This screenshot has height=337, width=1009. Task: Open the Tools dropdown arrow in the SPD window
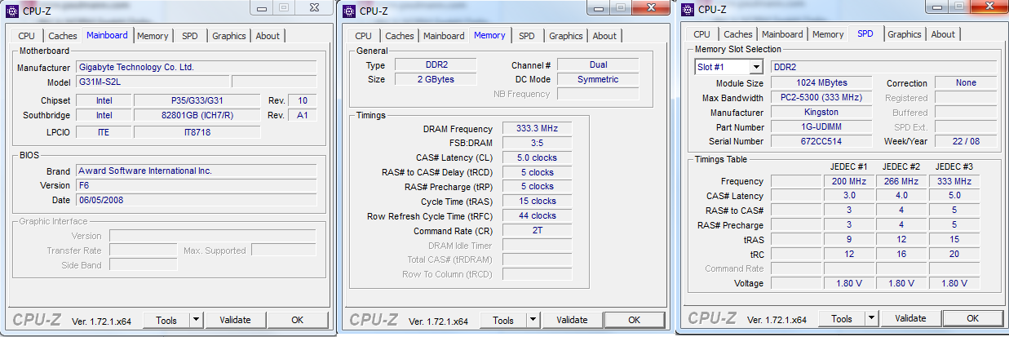(x=872, y=318)
